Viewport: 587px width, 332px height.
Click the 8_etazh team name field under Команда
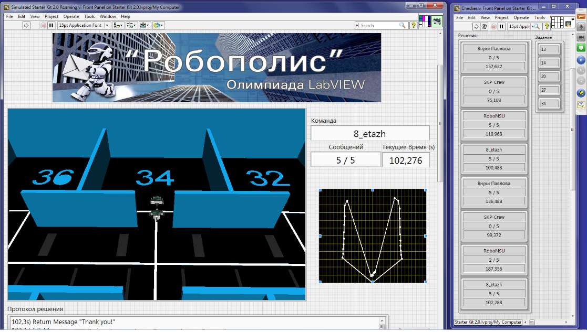(x=370, y=133)
